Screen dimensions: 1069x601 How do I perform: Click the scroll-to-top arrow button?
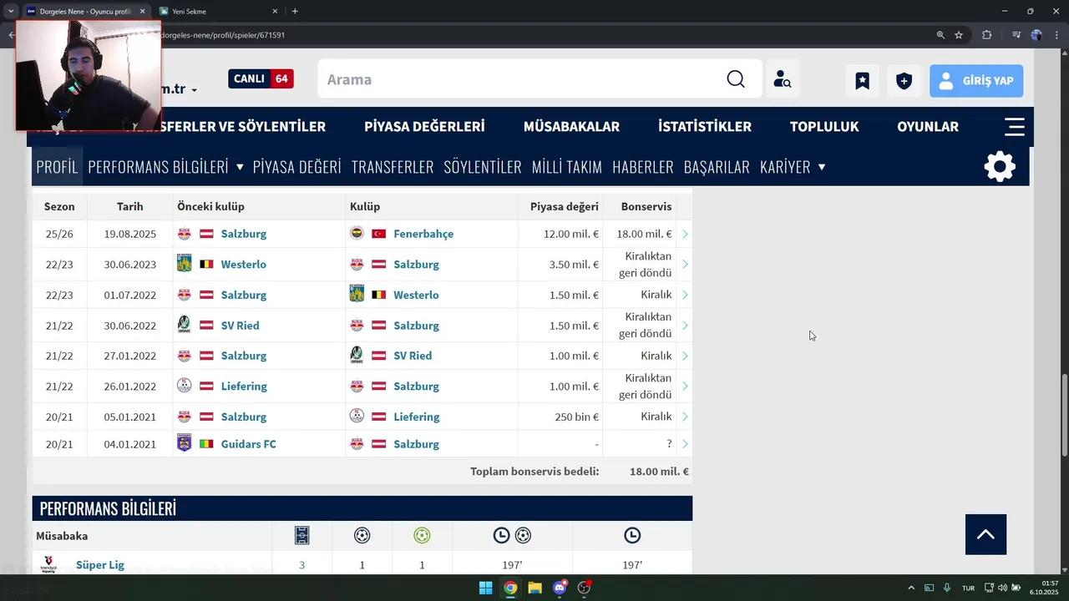[x=985, y=534]
